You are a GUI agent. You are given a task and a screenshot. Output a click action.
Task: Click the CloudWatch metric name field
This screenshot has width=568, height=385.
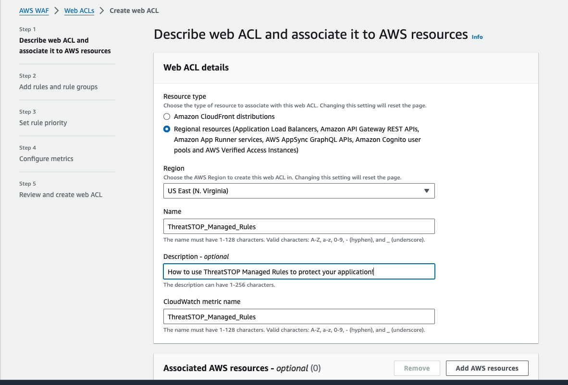(298, 317)
